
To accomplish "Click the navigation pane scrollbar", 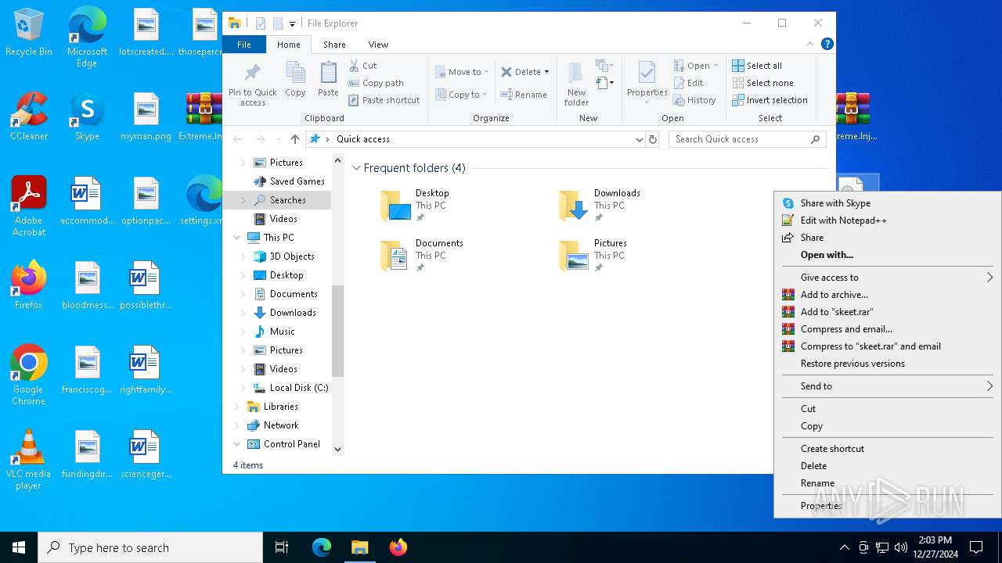I will point(338,330).
